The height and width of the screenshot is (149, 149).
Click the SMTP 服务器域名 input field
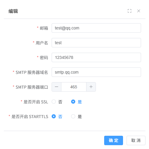click(96, 72)
